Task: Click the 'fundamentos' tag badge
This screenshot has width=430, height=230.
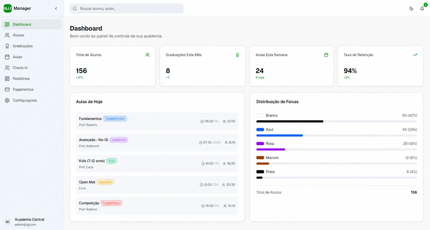Action: tap(115, 119)
